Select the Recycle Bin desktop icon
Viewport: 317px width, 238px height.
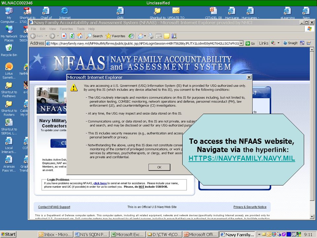pyautogui.click(x=9, y=51)
